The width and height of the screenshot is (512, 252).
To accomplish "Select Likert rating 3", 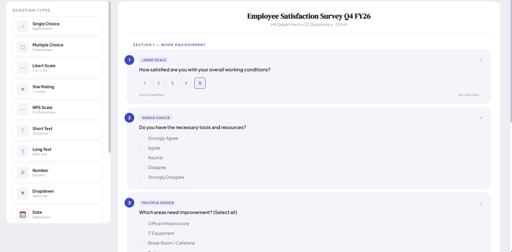I will click(172, 83).
